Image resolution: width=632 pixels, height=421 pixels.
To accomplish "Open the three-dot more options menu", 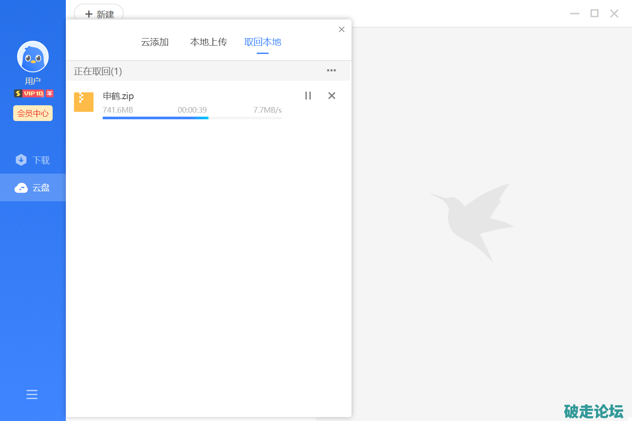I will click(x=331, y=71).
